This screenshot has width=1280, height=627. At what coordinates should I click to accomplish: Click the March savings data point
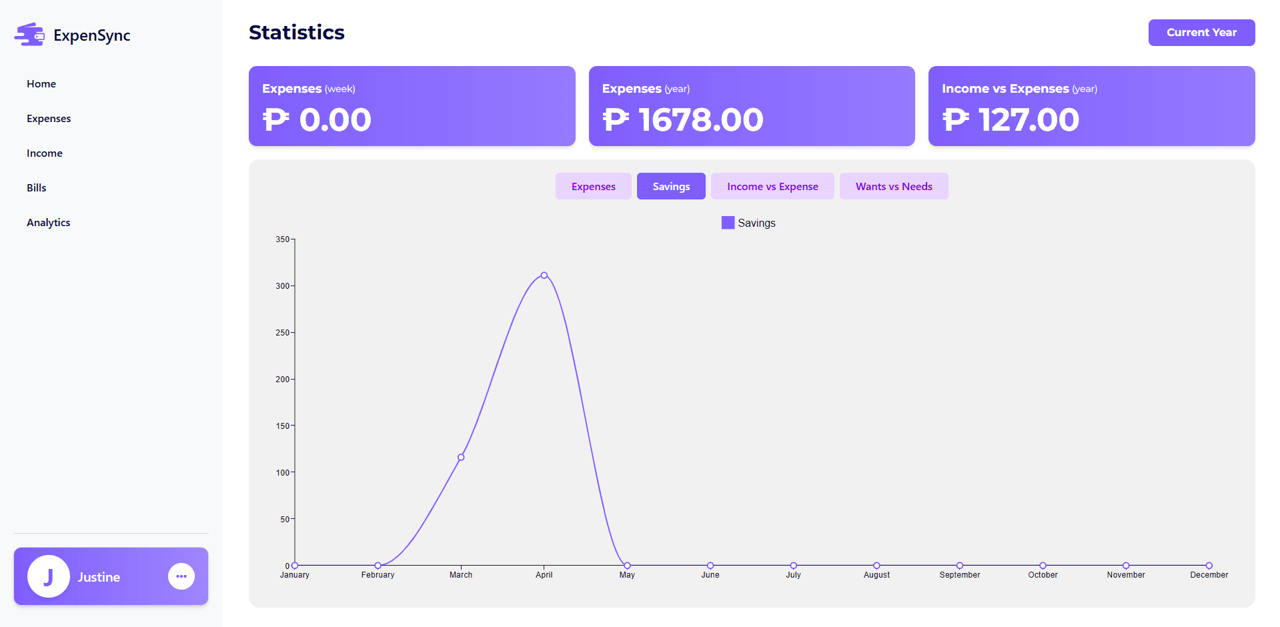point(461,458)
